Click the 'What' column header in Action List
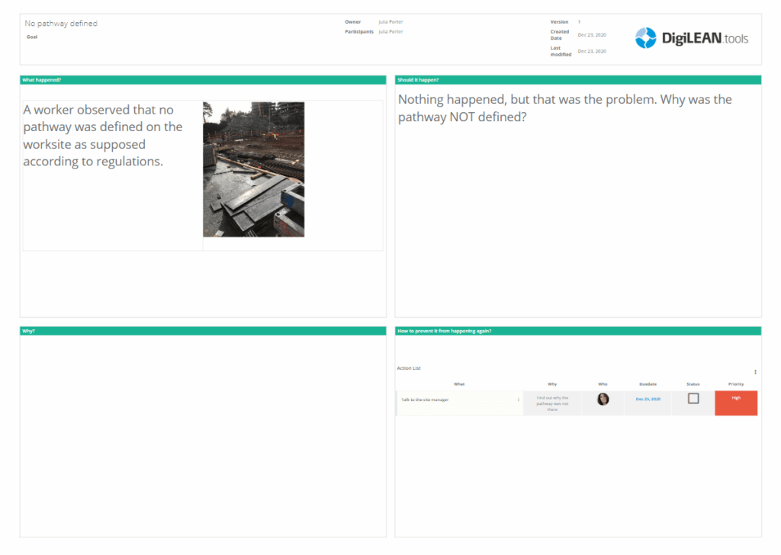This screenshot has width=781, height=555. point(459,384)
